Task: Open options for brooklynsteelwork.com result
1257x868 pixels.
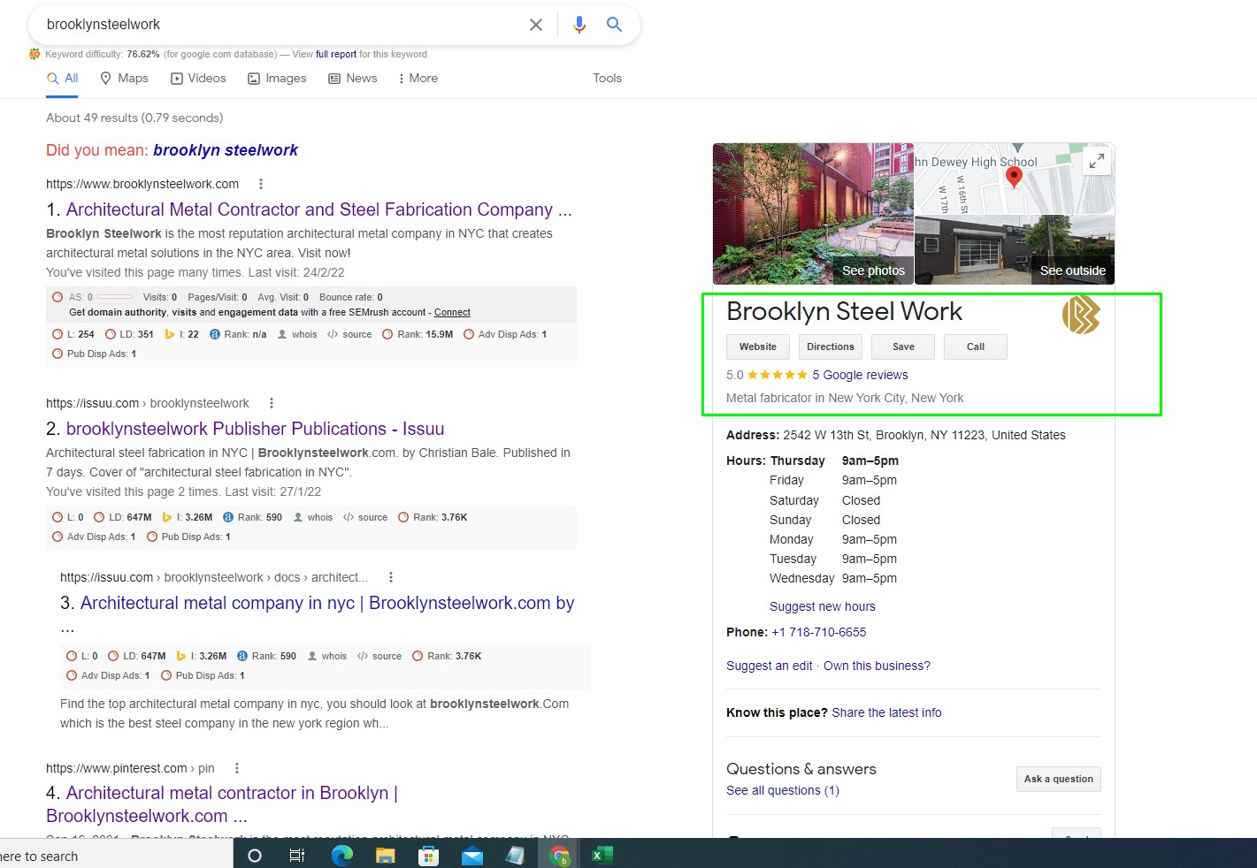Action: pyautogui.click(x=260, y=184)
